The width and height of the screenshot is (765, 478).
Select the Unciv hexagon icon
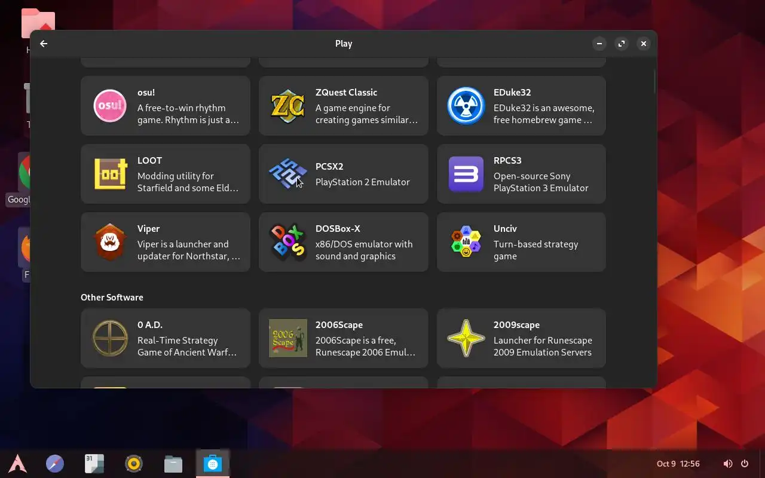point(466,242)
